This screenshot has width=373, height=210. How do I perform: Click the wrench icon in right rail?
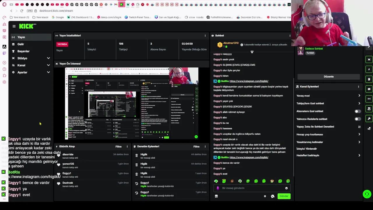[x=369, y=118]
